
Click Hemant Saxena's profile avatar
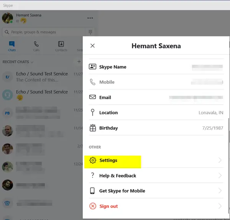[x=8, y=18]
